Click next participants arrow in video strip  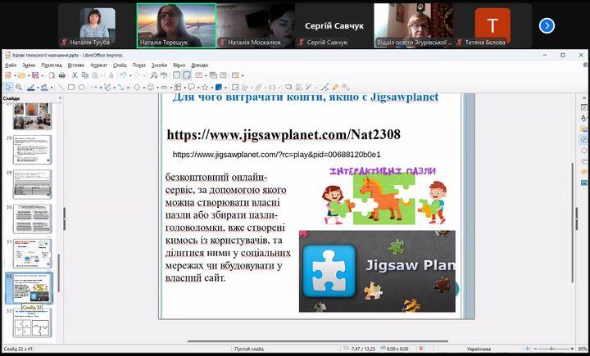tap(547, 26)
